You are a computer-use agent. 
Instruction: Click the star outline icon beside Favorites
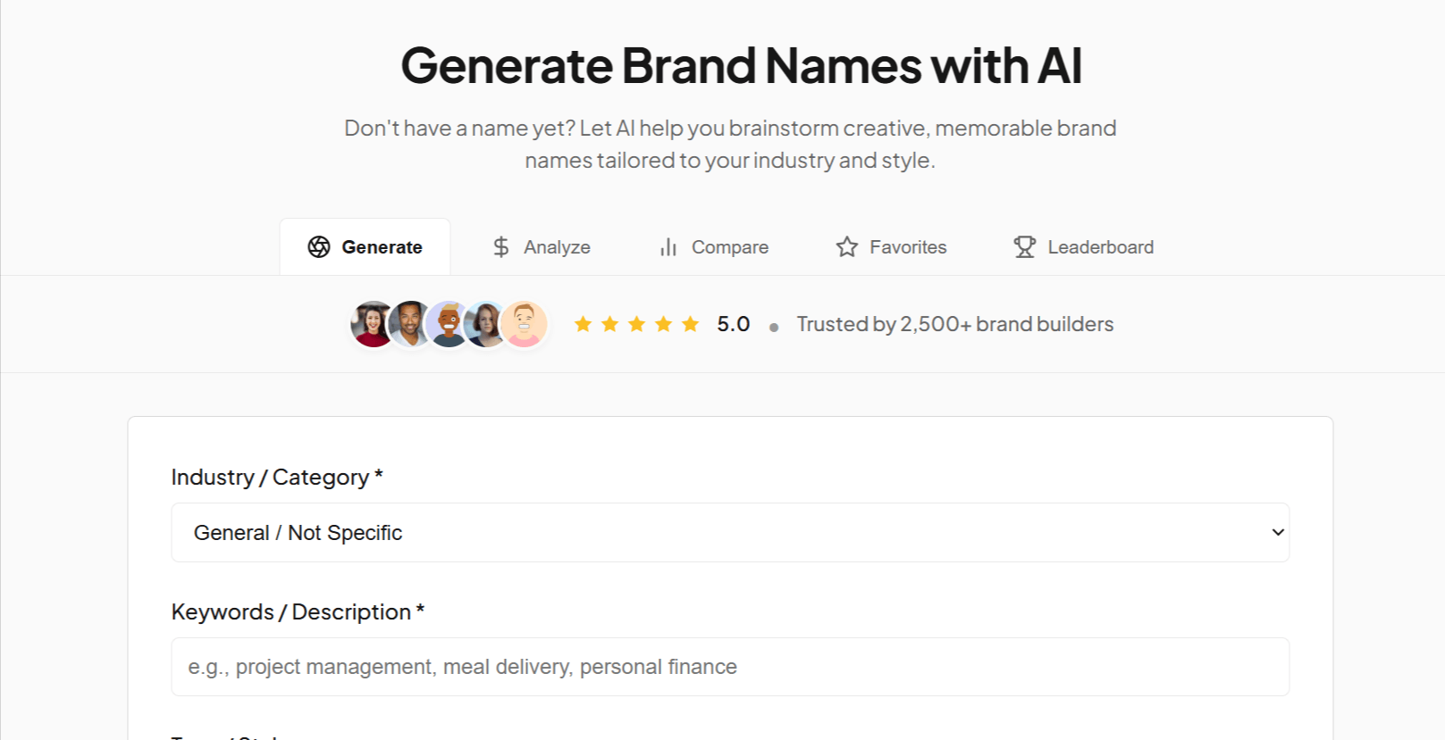(x=847, y=247)
